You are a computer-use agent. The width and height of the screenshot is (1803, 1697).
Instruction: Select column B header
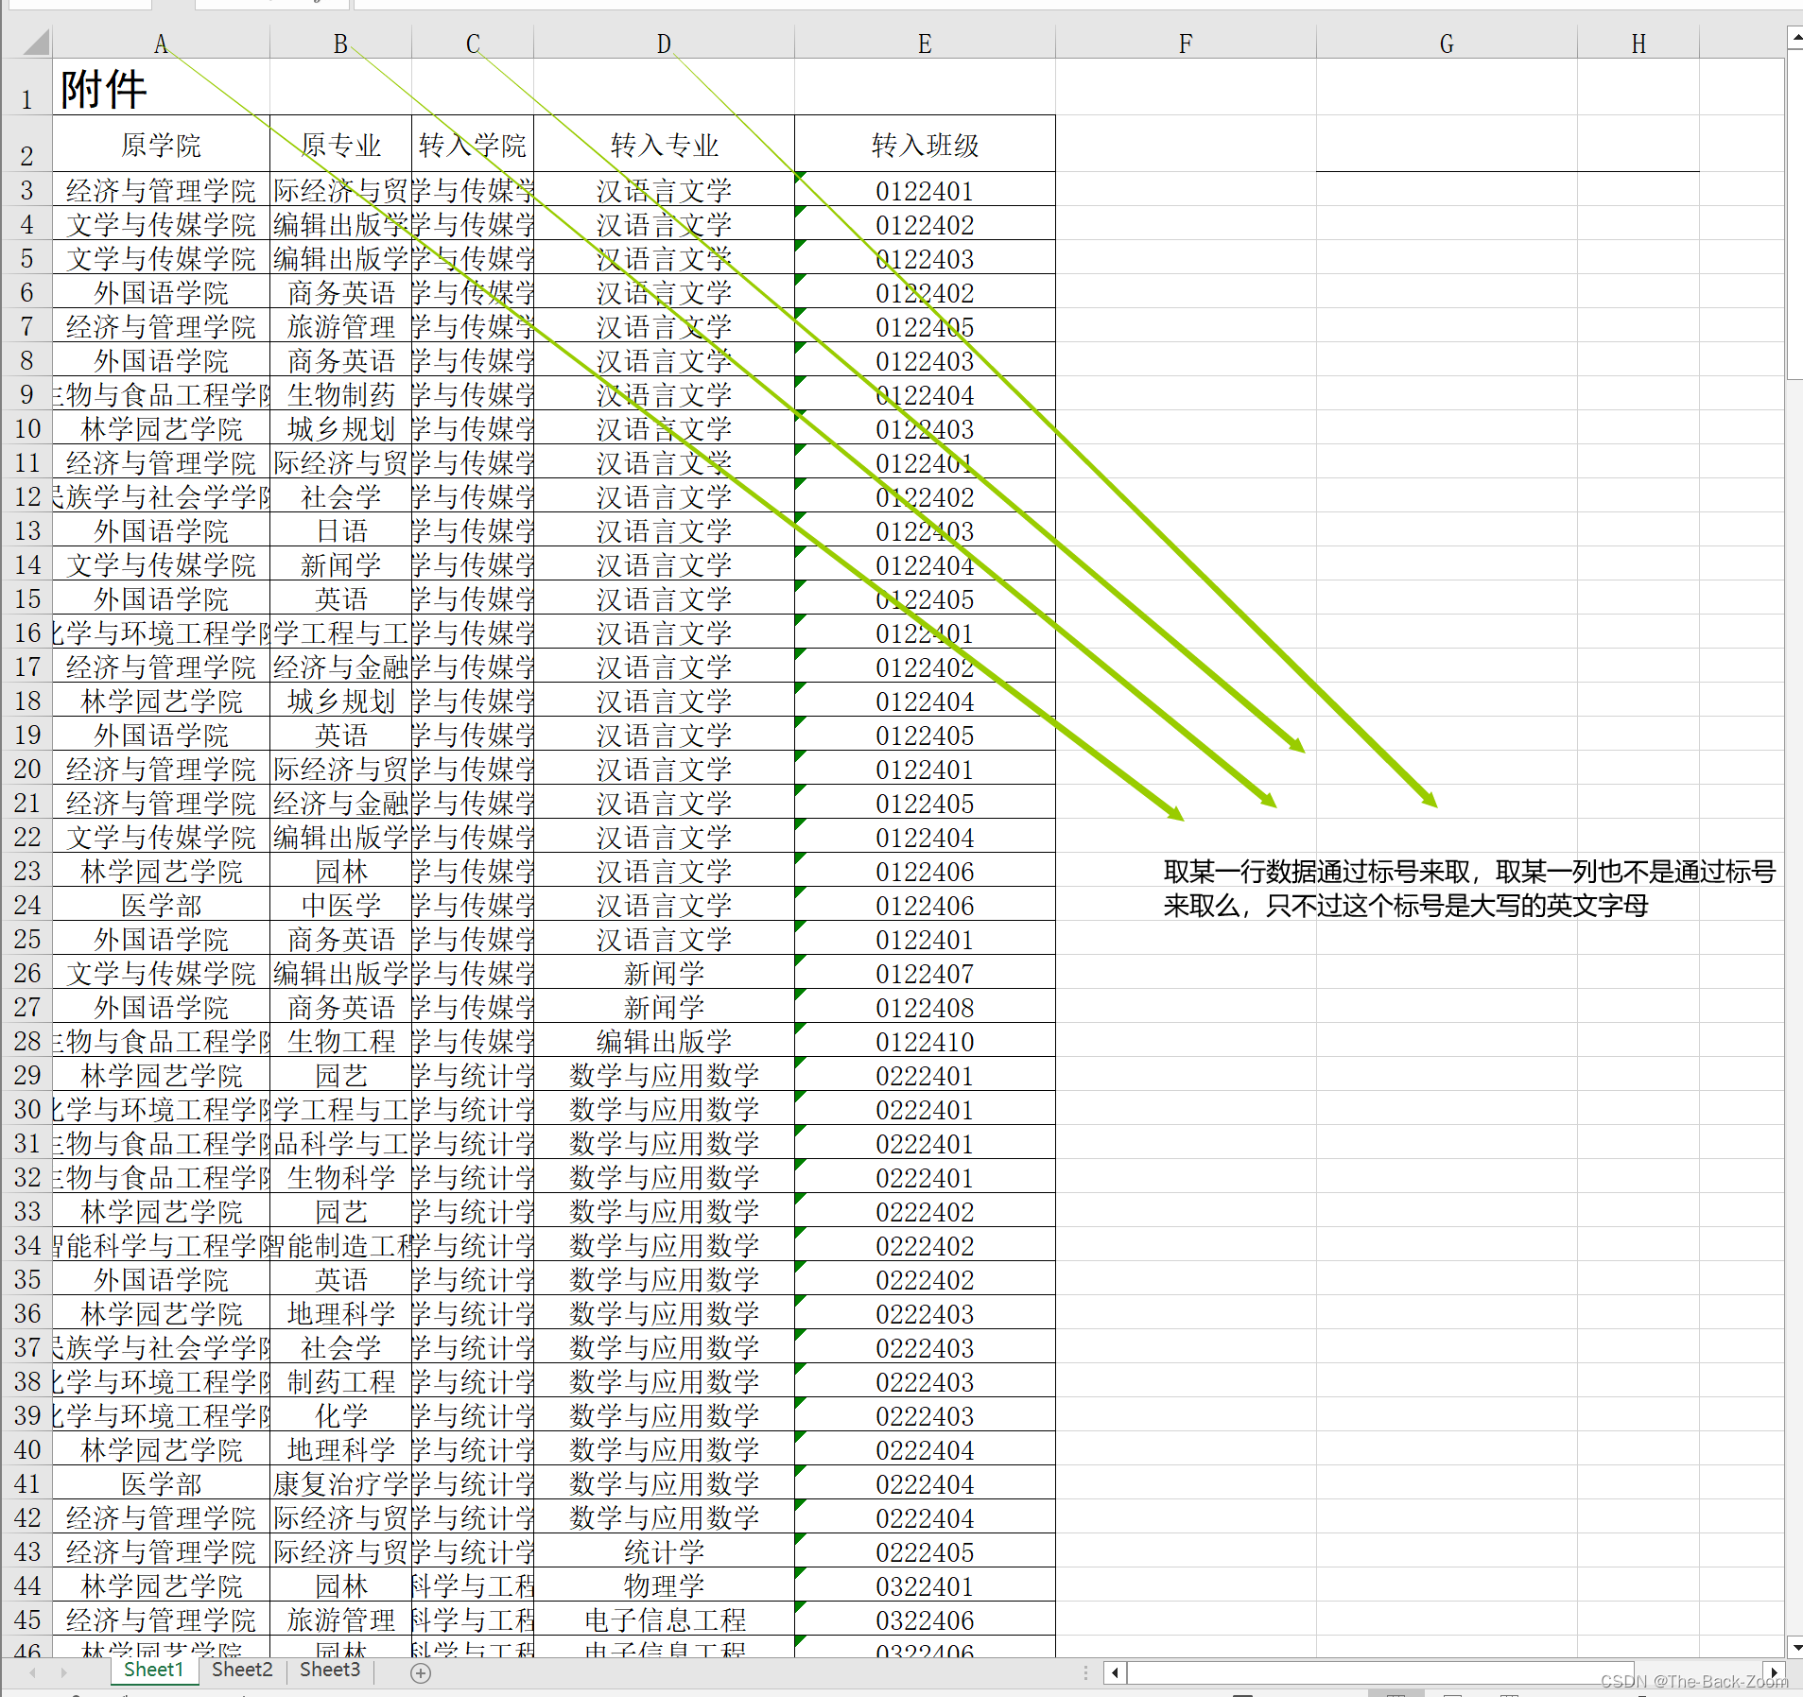tap(340, 43)
